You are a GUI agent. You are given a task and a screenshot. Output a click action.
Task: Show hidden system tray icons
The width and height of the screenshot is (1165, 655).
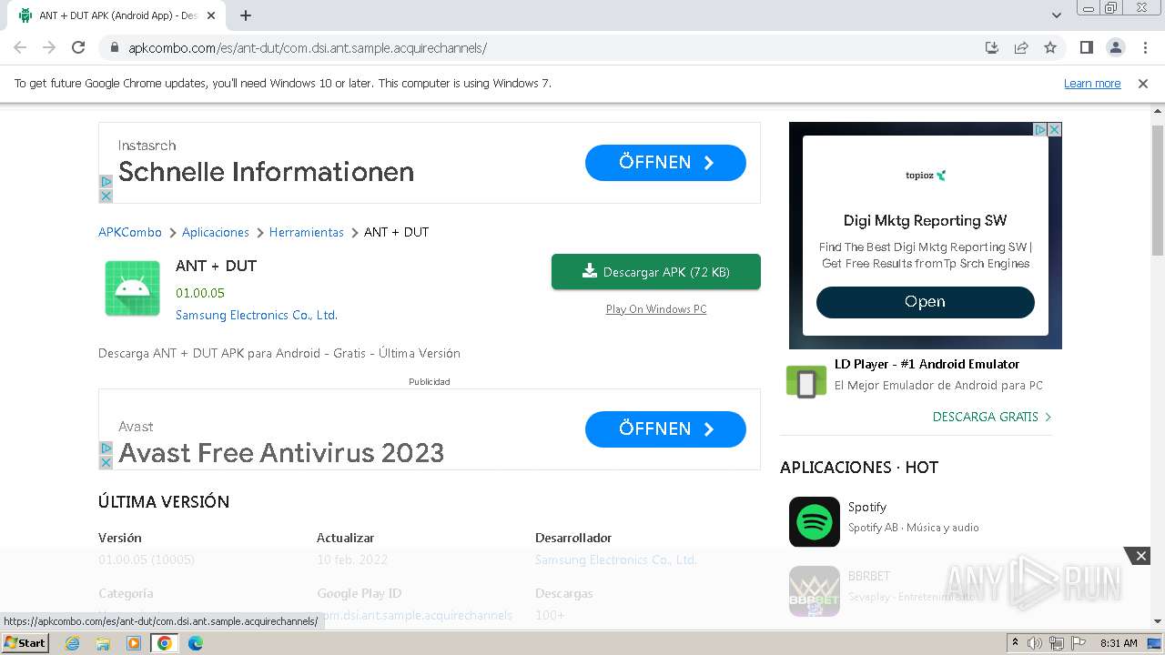[x=1015, y=643]
